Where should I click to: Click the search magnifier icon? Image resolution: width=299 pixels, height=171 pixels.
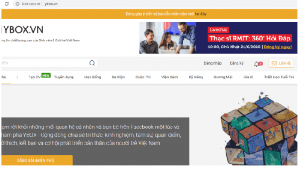(92, 63)
